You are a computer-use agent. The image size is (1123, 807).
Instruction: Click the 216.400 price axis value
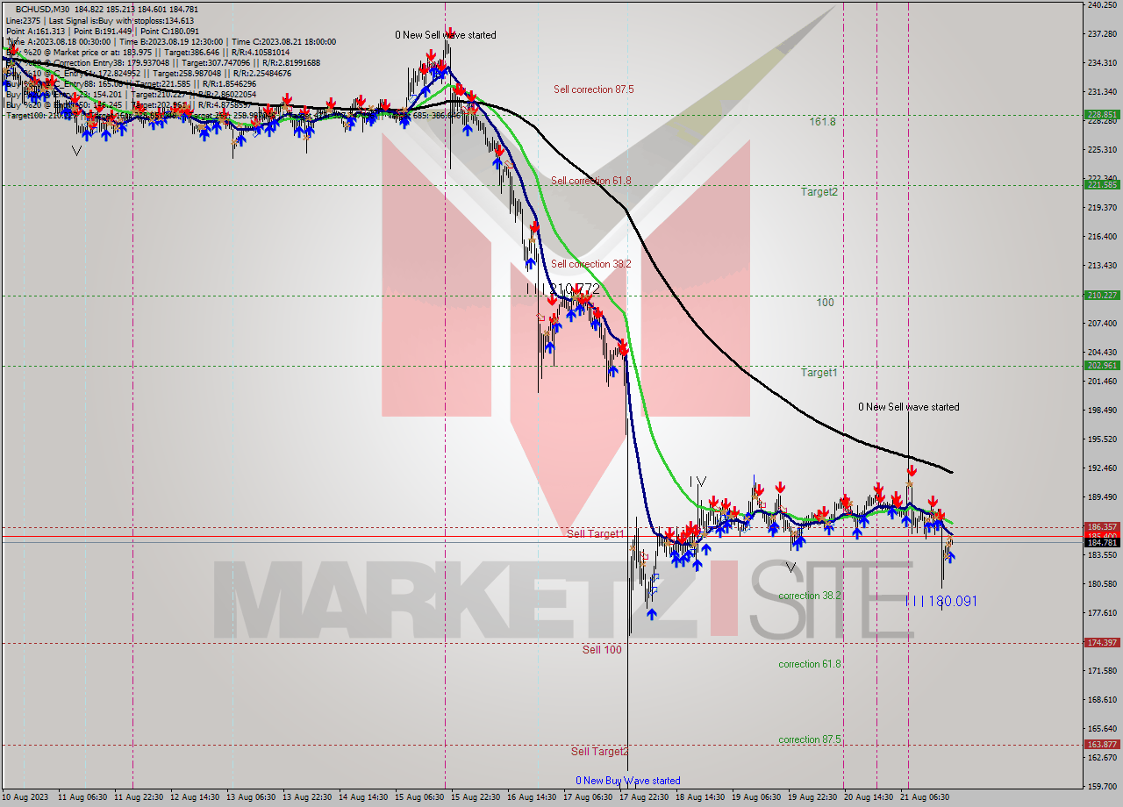1102,236
